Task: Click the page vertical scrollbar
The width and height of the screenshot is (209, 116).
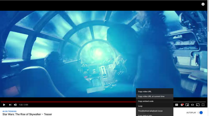Action: pyautogui.click(x=208, y=16)
